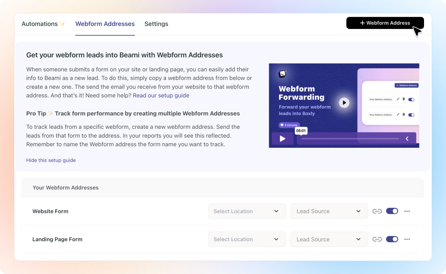The height and width of the screenshot is (274, 446).
Task: Click the video progress bar track
Action: click(350, 139)
